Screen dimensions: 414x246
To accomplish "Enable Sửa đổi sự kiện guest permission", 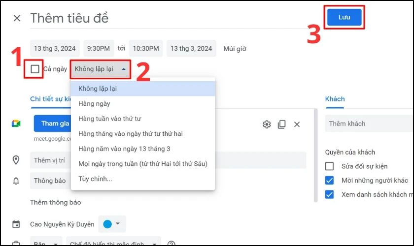I will [329, 166].
